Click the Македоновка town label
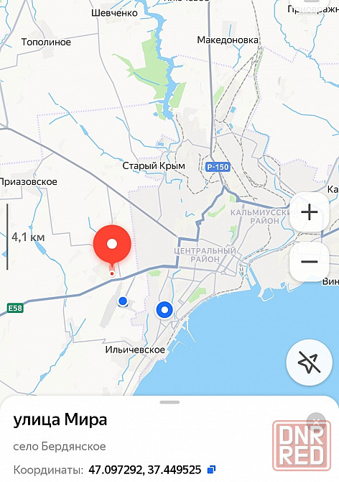Viewport: 339px width, 482px height. 228,40
